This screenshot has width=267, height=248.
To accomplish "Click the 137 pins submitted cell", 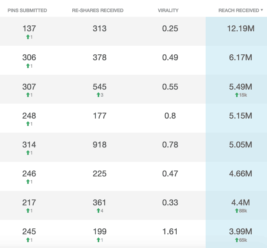I will 29,29.
